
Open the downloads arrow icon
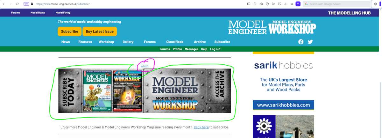286,4
